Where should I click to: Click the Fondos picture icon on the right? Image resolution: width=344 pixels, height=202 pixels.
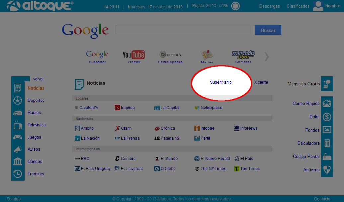327,130
